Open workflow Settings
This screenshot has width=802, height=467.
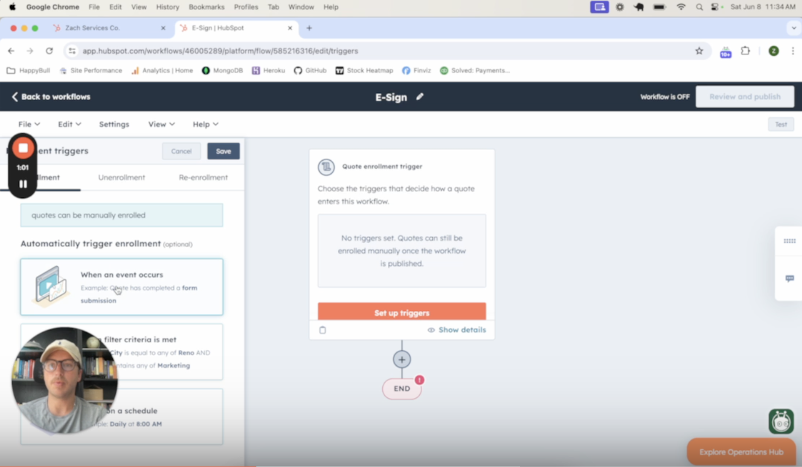tap(114, 124)
